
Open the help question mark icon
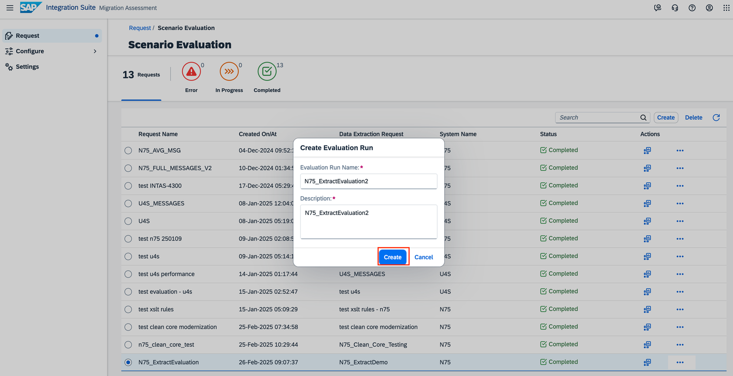pyautogui.click(x=692, y=8)
